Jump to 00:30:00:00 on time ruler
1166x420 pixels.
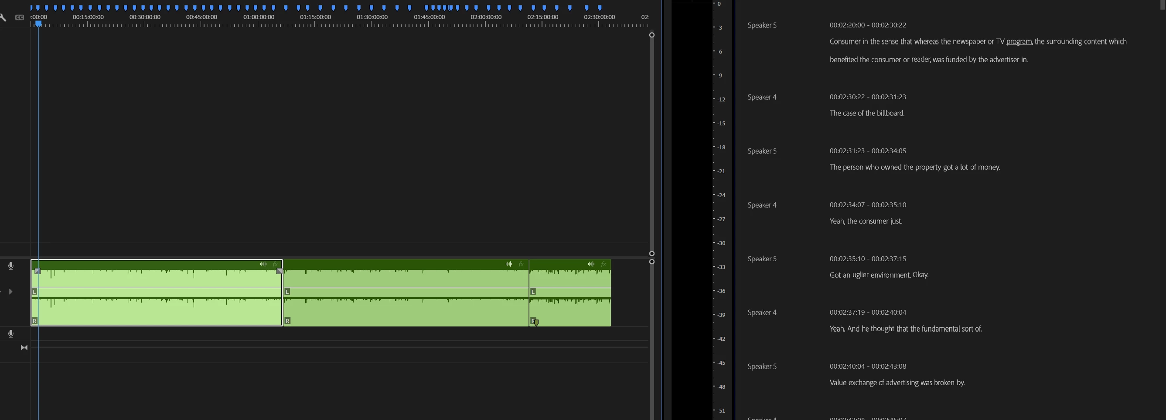click(145, 17)
